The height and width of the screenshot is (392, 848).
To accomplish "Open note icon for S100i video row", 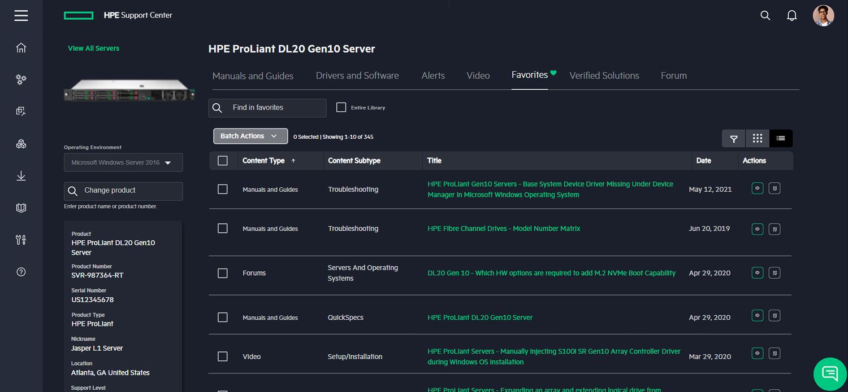I will pyautogui.click(x=775, y=353).
